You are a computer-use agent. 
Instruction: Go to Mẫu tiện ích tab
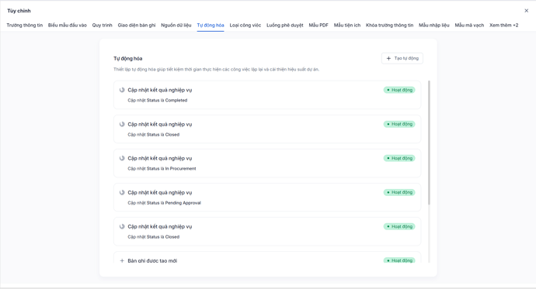coord(347,26)
